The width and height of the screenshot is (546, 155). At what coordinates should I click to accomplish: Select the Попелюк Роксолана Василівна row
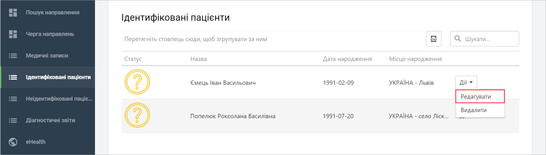click(320, 116)
